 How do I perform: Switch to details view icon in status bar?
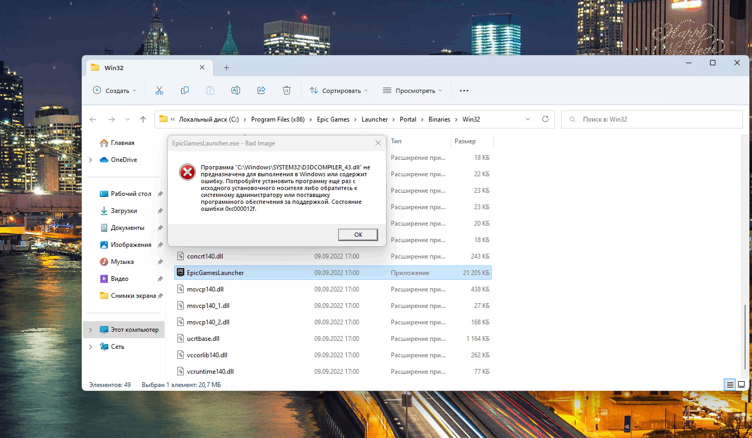coord(730,384)
